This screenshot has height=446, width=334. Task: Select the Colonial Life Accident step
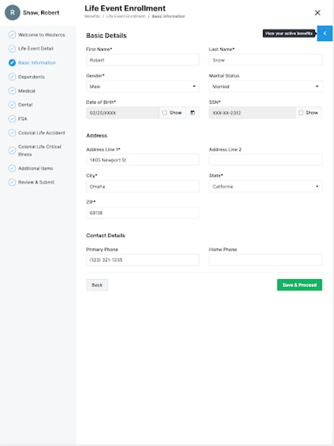[42, 133]
